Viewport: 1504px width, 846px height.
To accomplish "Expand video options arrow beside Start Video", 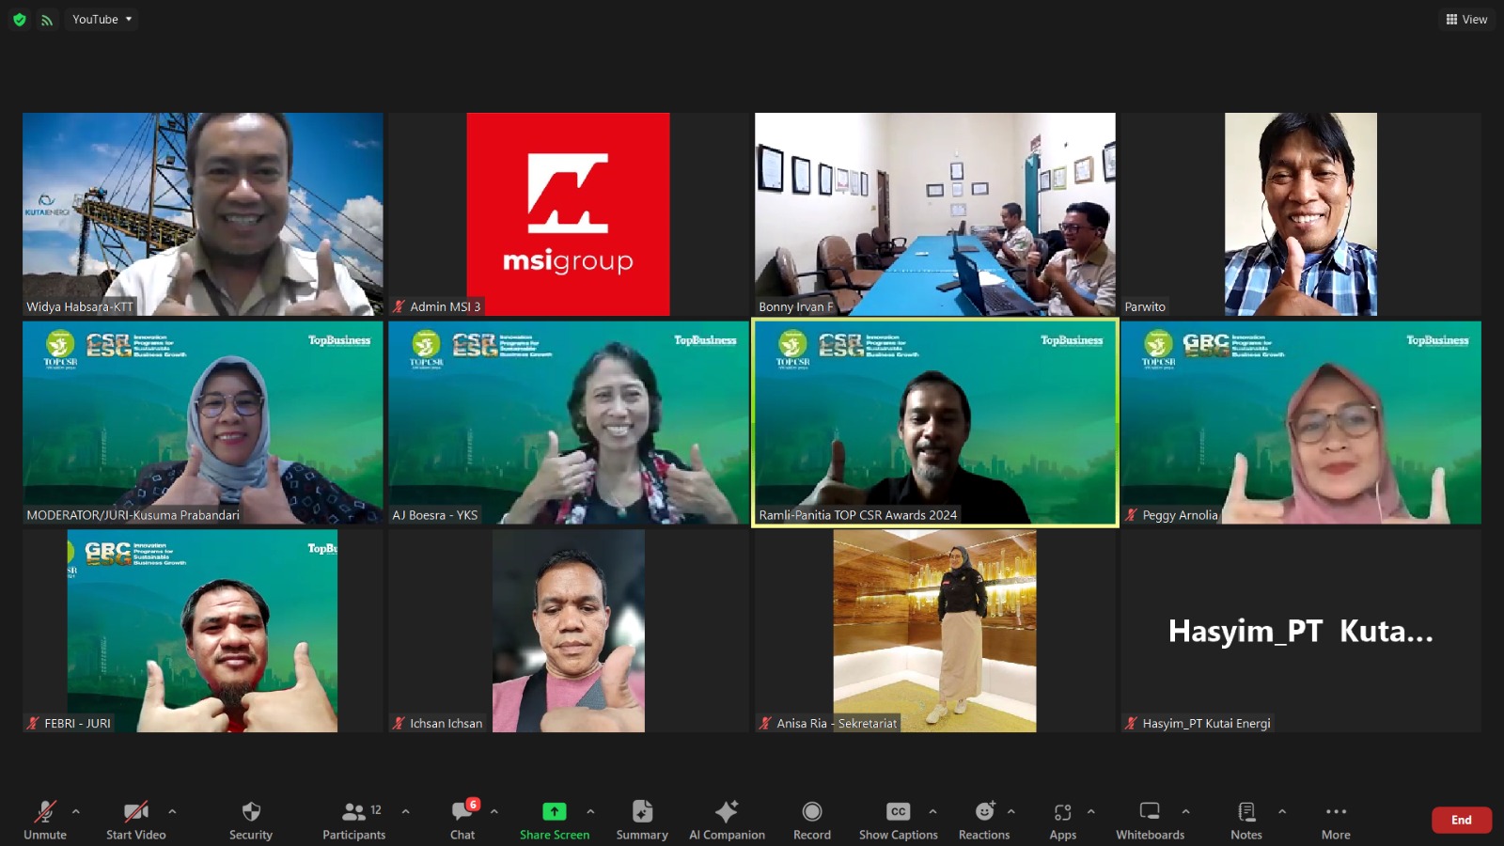I will tap(172, 811).
